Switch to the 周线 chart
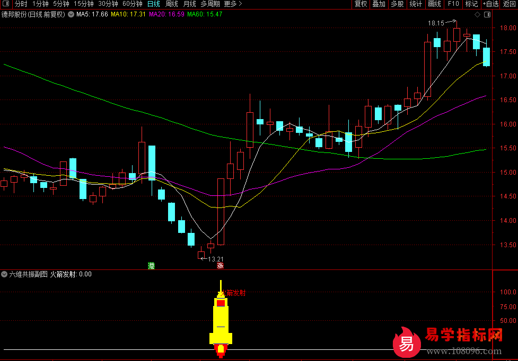The image size is (518, 361). [171, 4]
